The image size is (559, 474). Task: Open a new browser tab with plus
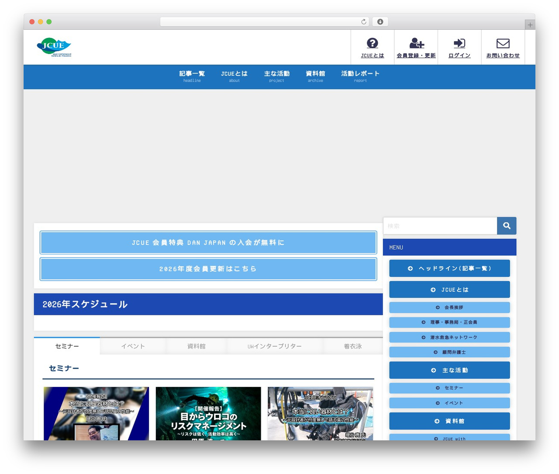point(530,25)
